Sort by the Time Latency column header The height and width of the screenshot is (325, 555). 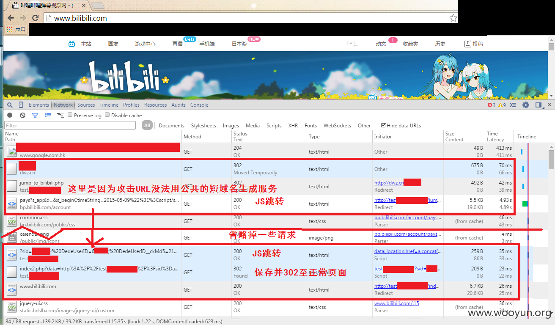tap(499, 137)
